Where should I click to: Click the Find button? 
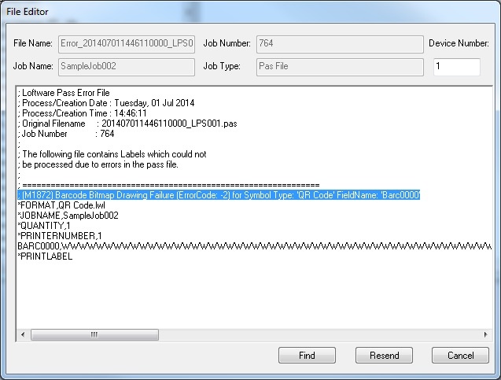pos(307,355)
